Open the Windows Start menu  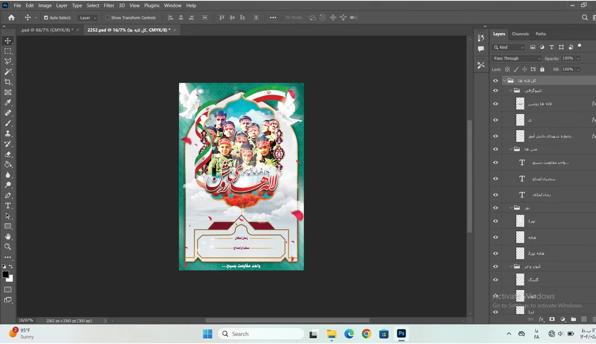click(x=208, y=334)
